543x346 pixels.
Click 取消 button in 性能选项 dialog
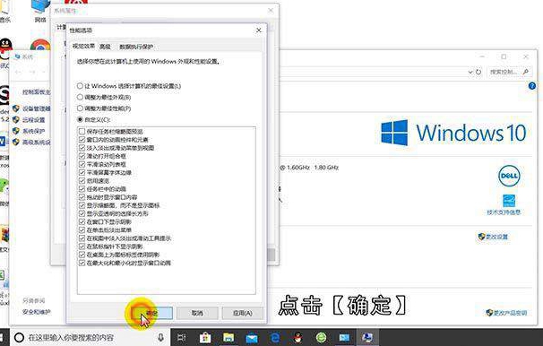click(197, 313)
